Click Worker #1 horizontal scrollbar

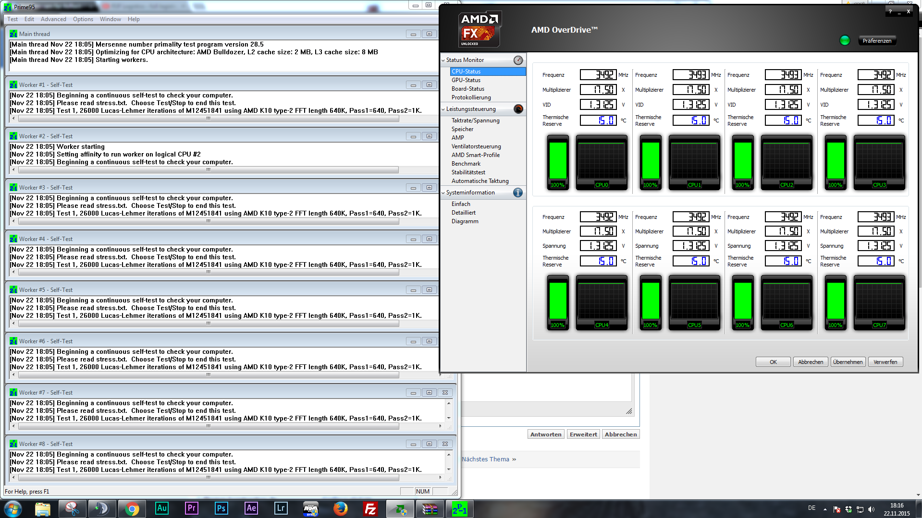coord(208,119)
